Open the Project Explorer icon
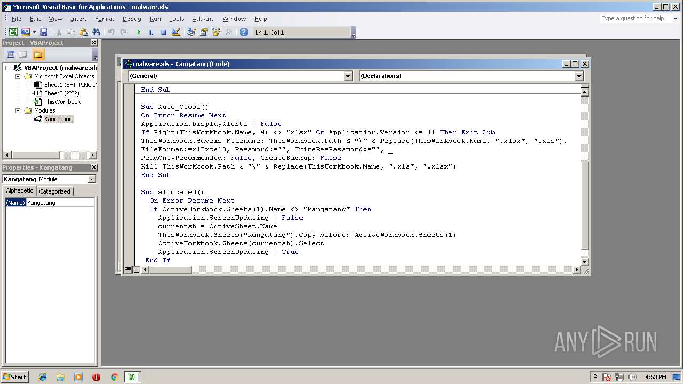Viewport: 683px width, 384px height. [192, 33]
